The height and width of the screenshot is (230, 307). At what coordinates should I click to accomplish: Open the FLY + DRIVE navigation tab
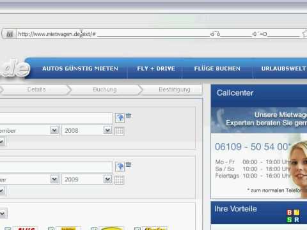point(156,68)
